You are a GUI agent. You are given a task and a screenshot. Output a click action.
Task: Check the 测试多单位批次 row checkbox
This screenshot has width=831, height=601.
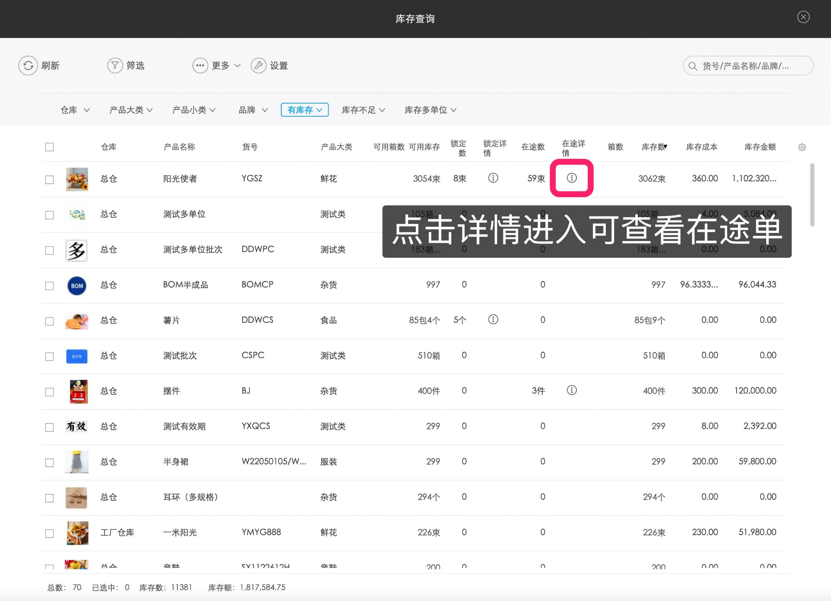49,250
